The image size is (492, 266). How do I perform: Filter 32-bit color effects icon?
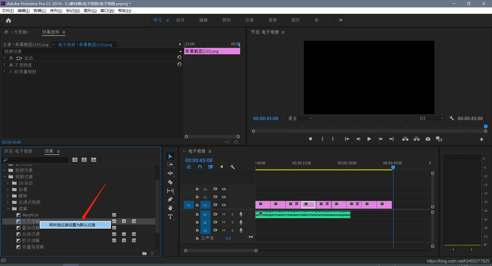[84, 160]
